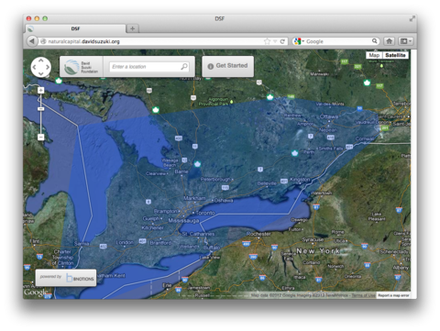Click the Sarnia city label

82,244
